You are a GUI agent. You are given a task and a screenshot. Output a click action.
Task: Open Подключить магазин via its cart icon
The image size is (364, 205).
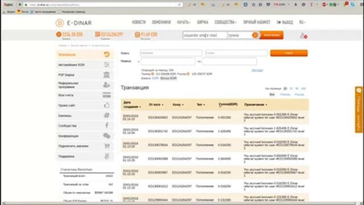coord(106,146)
